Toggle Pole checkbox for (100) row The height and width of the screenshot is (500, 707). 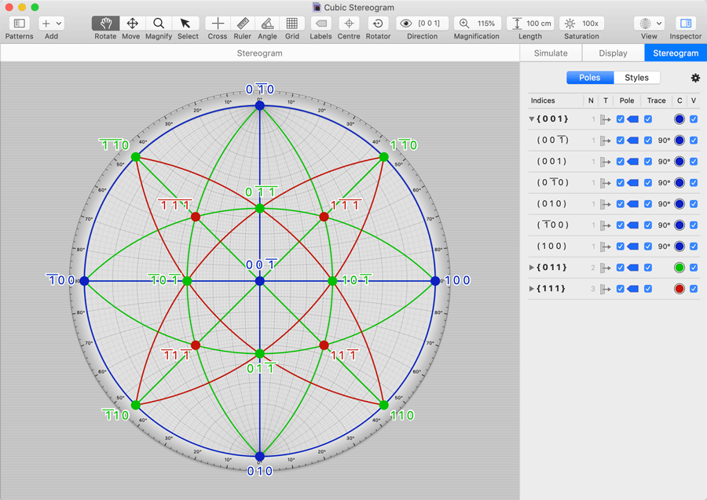tap(621, 246)
